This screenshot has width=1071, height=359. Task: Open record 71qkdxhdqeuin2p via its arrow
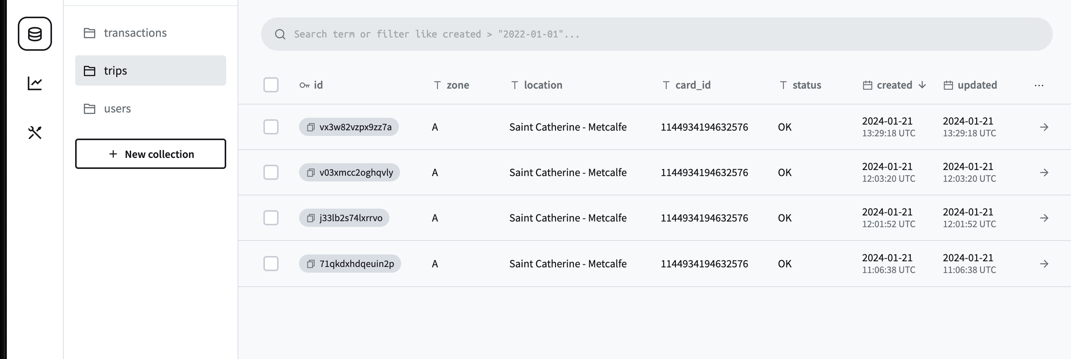[1044, 264]
